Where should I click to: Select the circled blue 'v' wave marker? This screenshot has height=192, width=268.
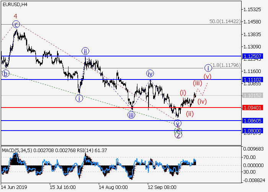[178, 123]
